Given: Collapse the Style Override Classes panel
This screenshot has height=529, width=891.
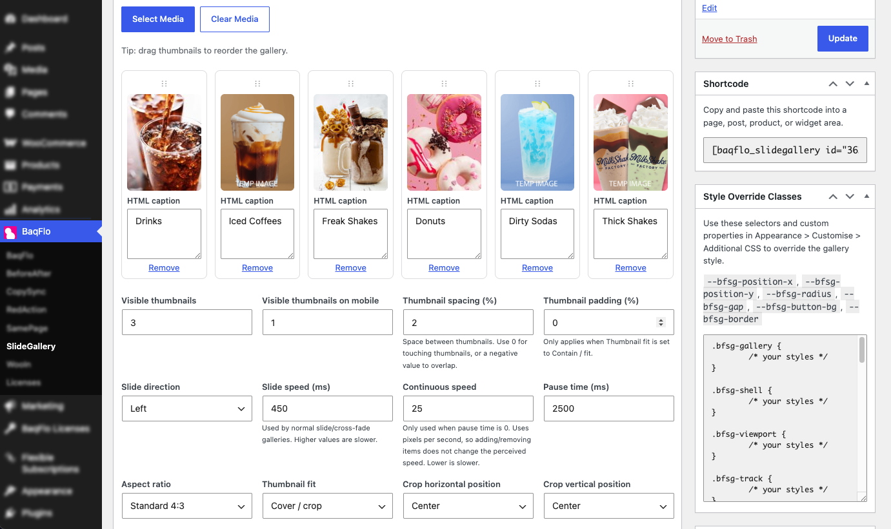Looking at the screenshot, I should [x=866, y=197].
